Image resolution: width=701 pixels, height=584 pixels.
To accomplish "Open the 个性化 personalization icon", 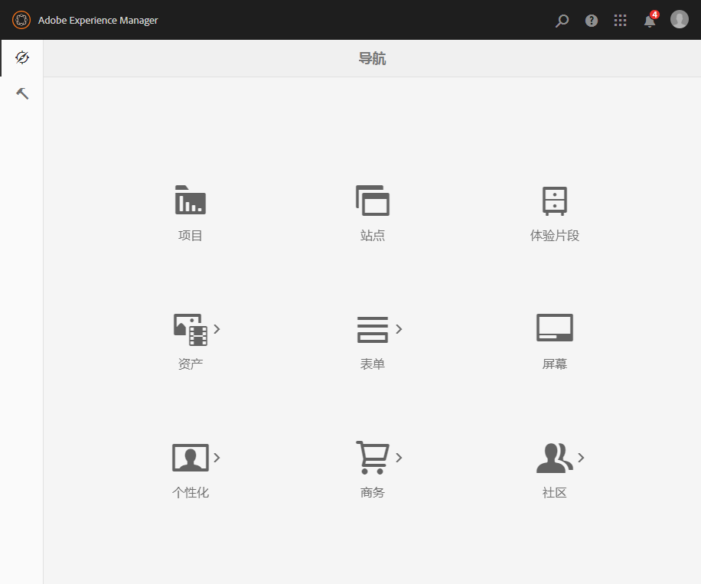I will [191, 458].
